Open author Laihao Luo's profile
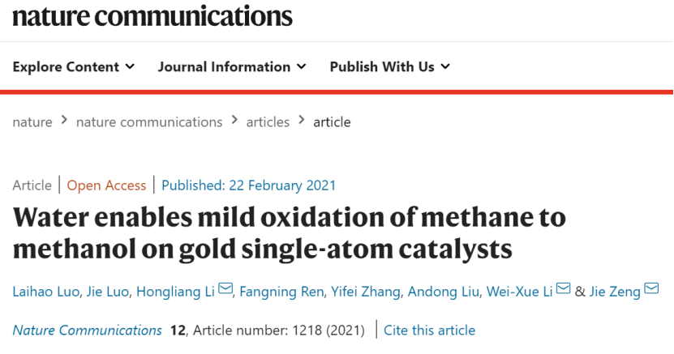 tap(45, 292)
